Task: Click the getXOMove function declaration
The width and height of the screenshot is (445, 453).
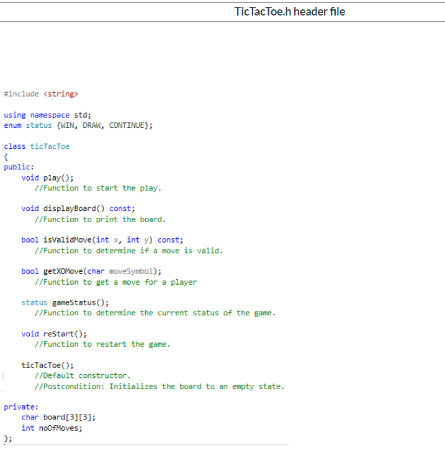Action: [x=91, y=271]
